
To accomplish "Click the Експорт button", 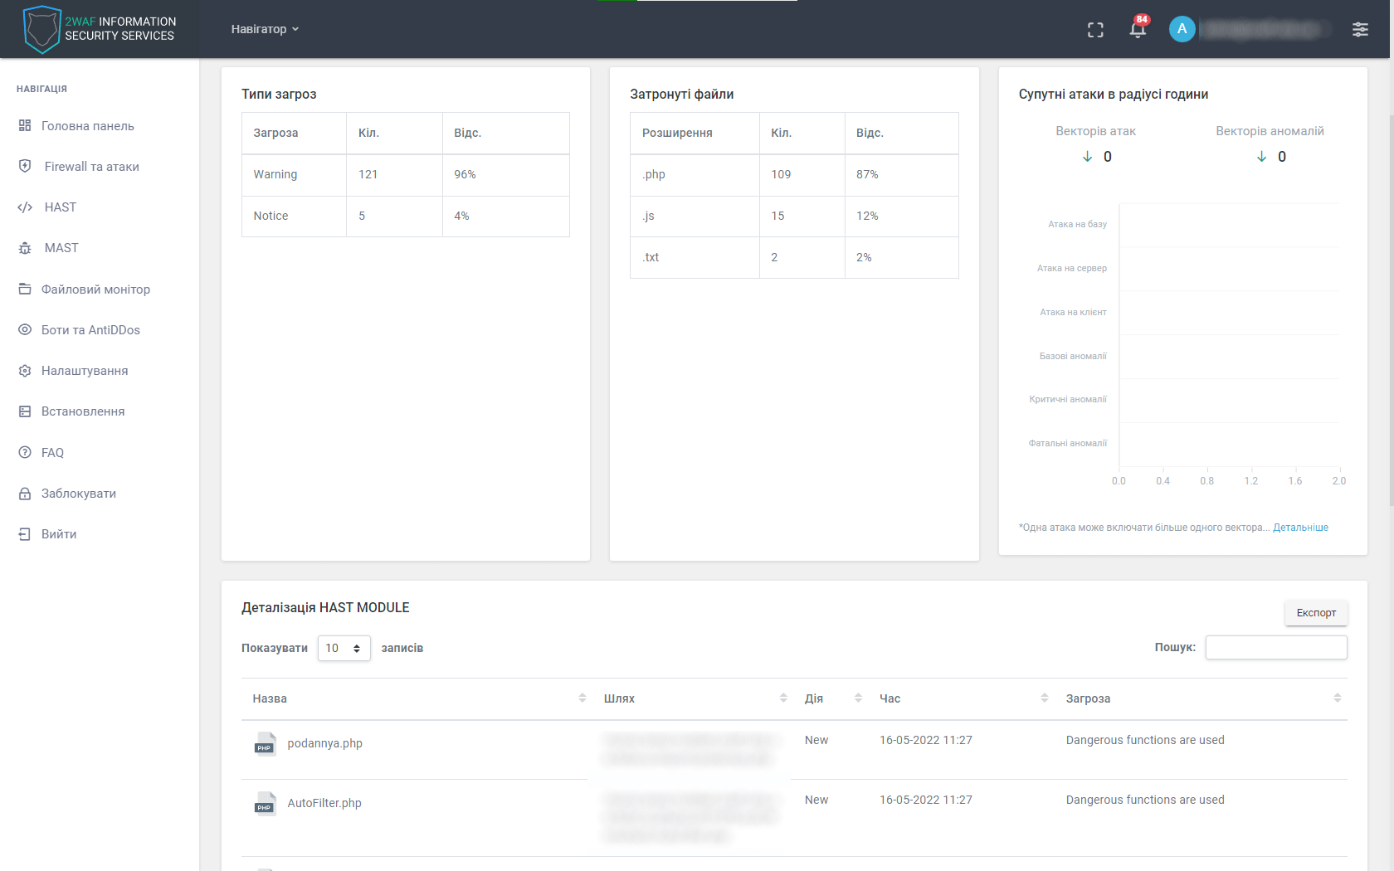I will click(x=1315, y=613).
